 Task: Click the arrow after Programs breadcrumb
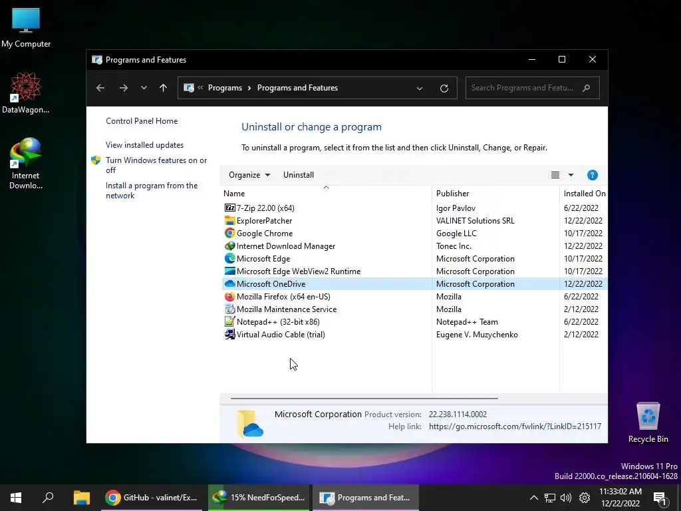click(x=249, y=88)
